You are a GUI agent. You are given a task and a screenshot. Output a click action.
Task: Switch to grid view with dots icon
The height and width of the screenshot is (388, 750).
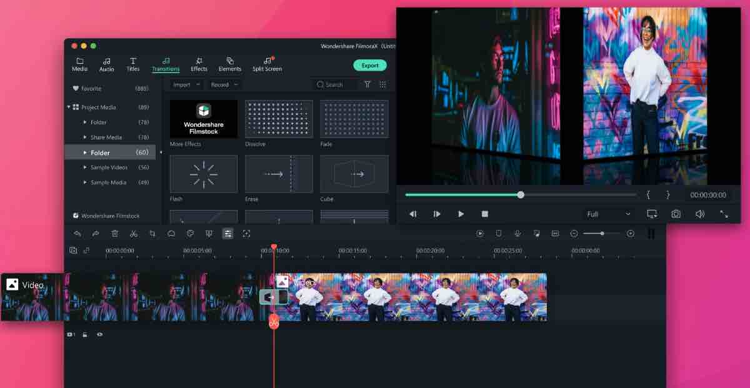click(382, 84)
